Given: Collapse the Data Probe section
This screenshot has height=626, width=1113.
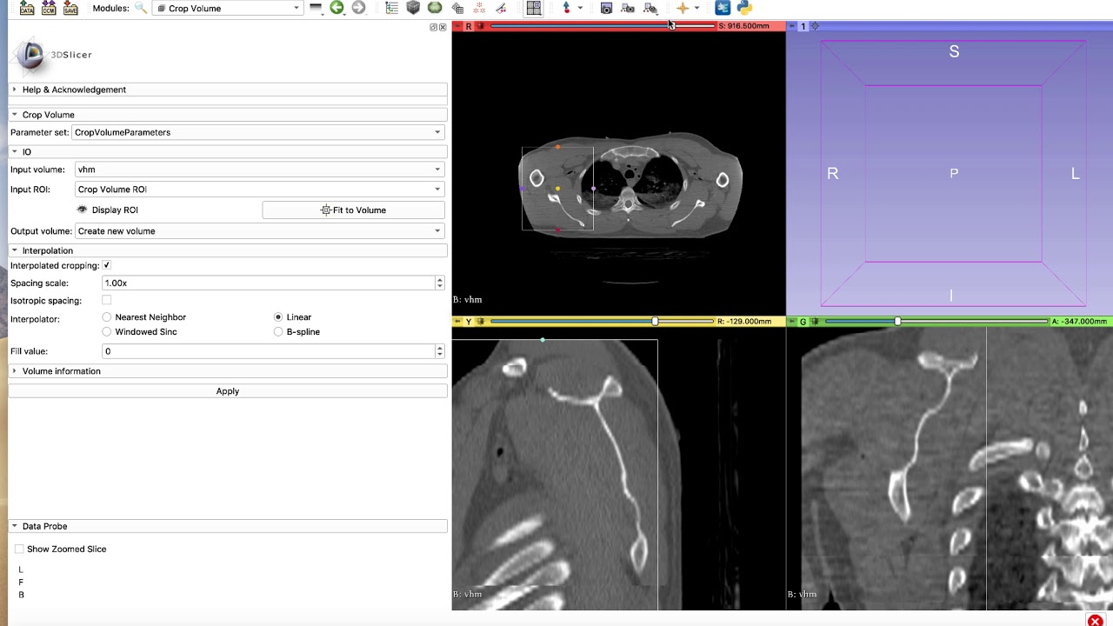Looking at the screenshot, I should click(228, 526).
